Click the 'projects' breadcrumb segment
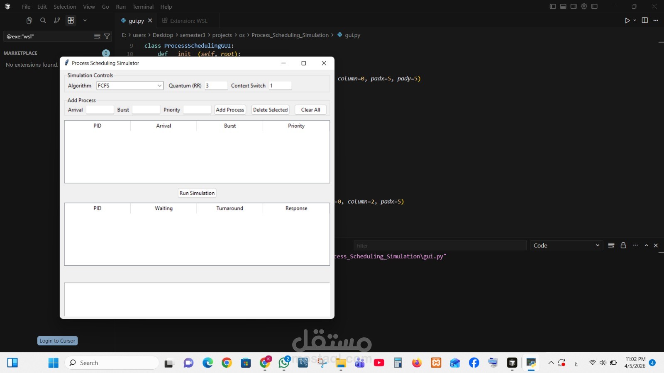This screenshot has width=664, height=373. [222, 35]
